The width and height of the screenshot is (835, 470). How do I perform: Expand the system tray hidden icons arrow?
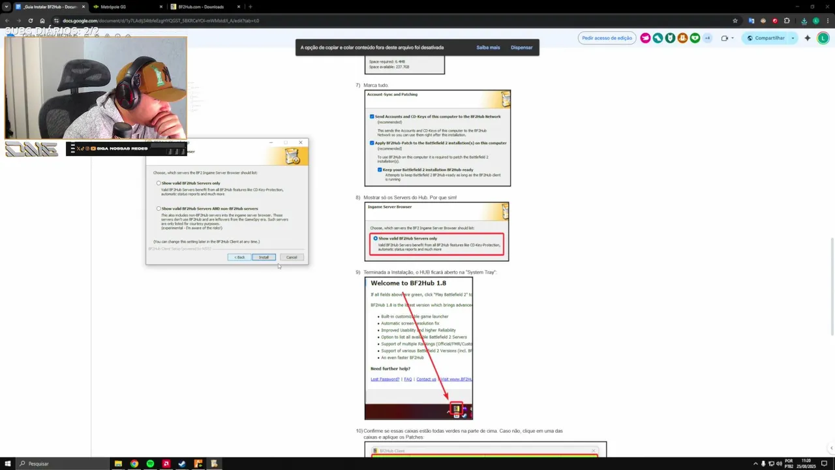pos(755,463)
